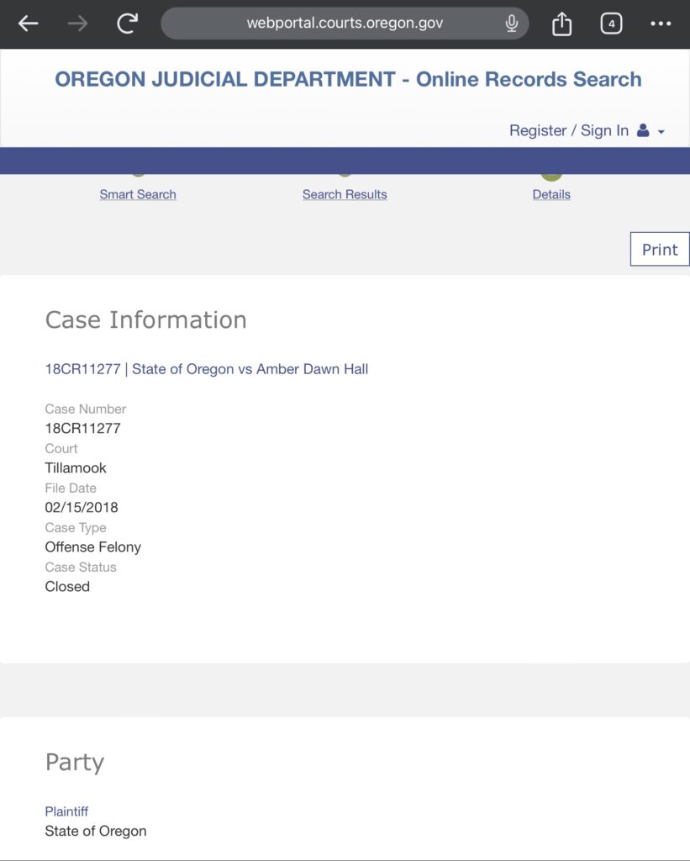
Task: Click the user profile icon
Action: 643,130
